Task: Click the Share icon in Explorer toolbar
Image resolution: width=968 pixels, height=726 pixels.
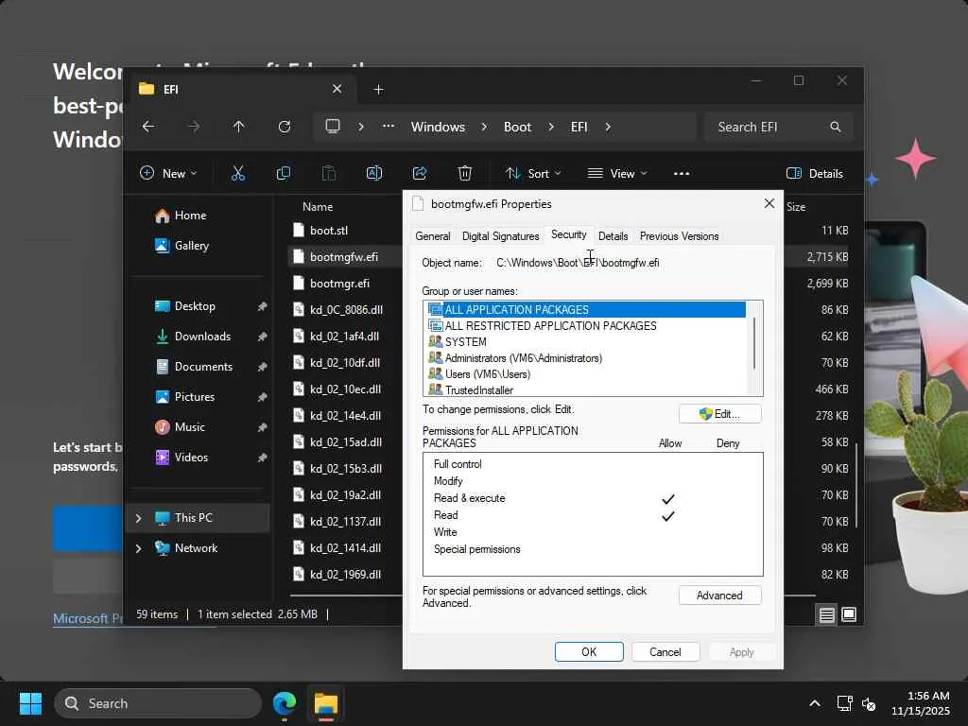Action: (420, 174)
